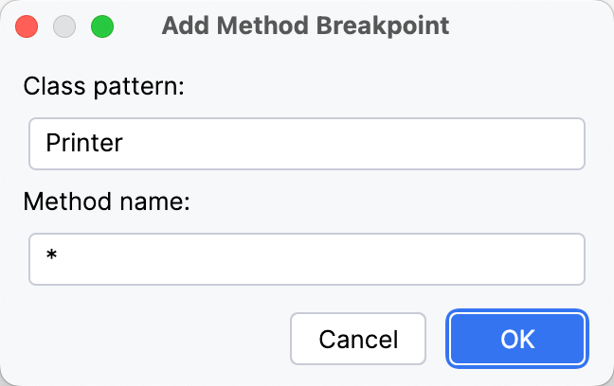Click the green zoom window button
Viewport: 614px width, 386px height.
[101, 26]
